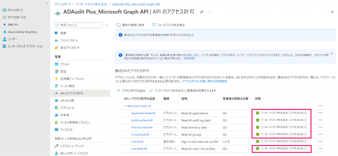This screenshot has height=156, width=338.
Task: Select the トークン構成 menu item
Action: pyautogui.click(x=67, y=86)
